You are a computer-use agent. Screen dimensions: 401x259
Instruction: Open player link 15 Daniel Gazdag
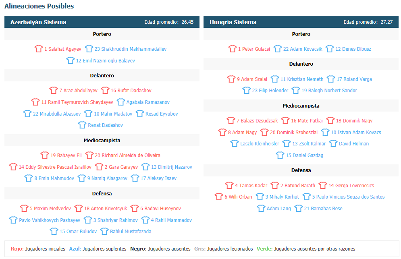(305, 155)
